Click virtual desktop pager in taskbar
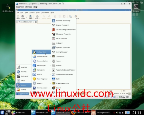Viewport: 144px width, 115px height. coord(8,113)
